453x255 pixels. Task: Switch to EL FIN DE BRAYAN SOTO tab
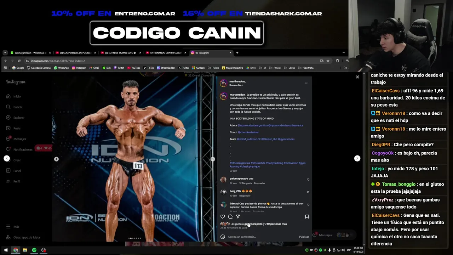click(x=120, y=53)
